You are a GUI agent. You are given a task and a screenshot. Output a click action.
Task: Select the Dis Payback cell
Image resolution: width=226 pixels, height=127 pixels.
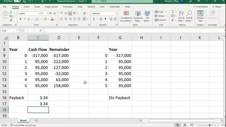pyautogui.click(x=120, y=98)
